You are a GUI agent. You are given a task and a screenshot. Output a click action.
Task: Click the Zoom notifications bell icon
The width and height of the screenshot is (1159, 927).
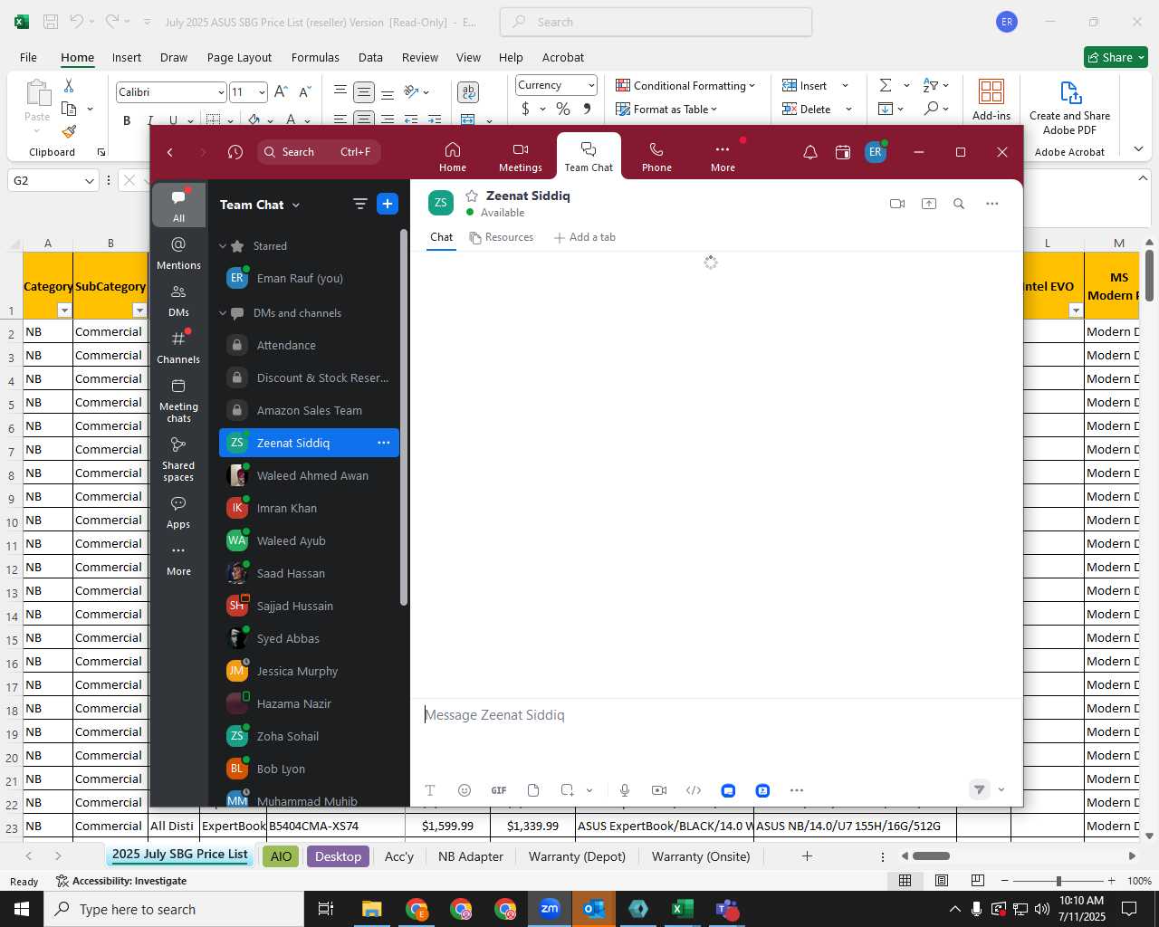pos(810,152)
